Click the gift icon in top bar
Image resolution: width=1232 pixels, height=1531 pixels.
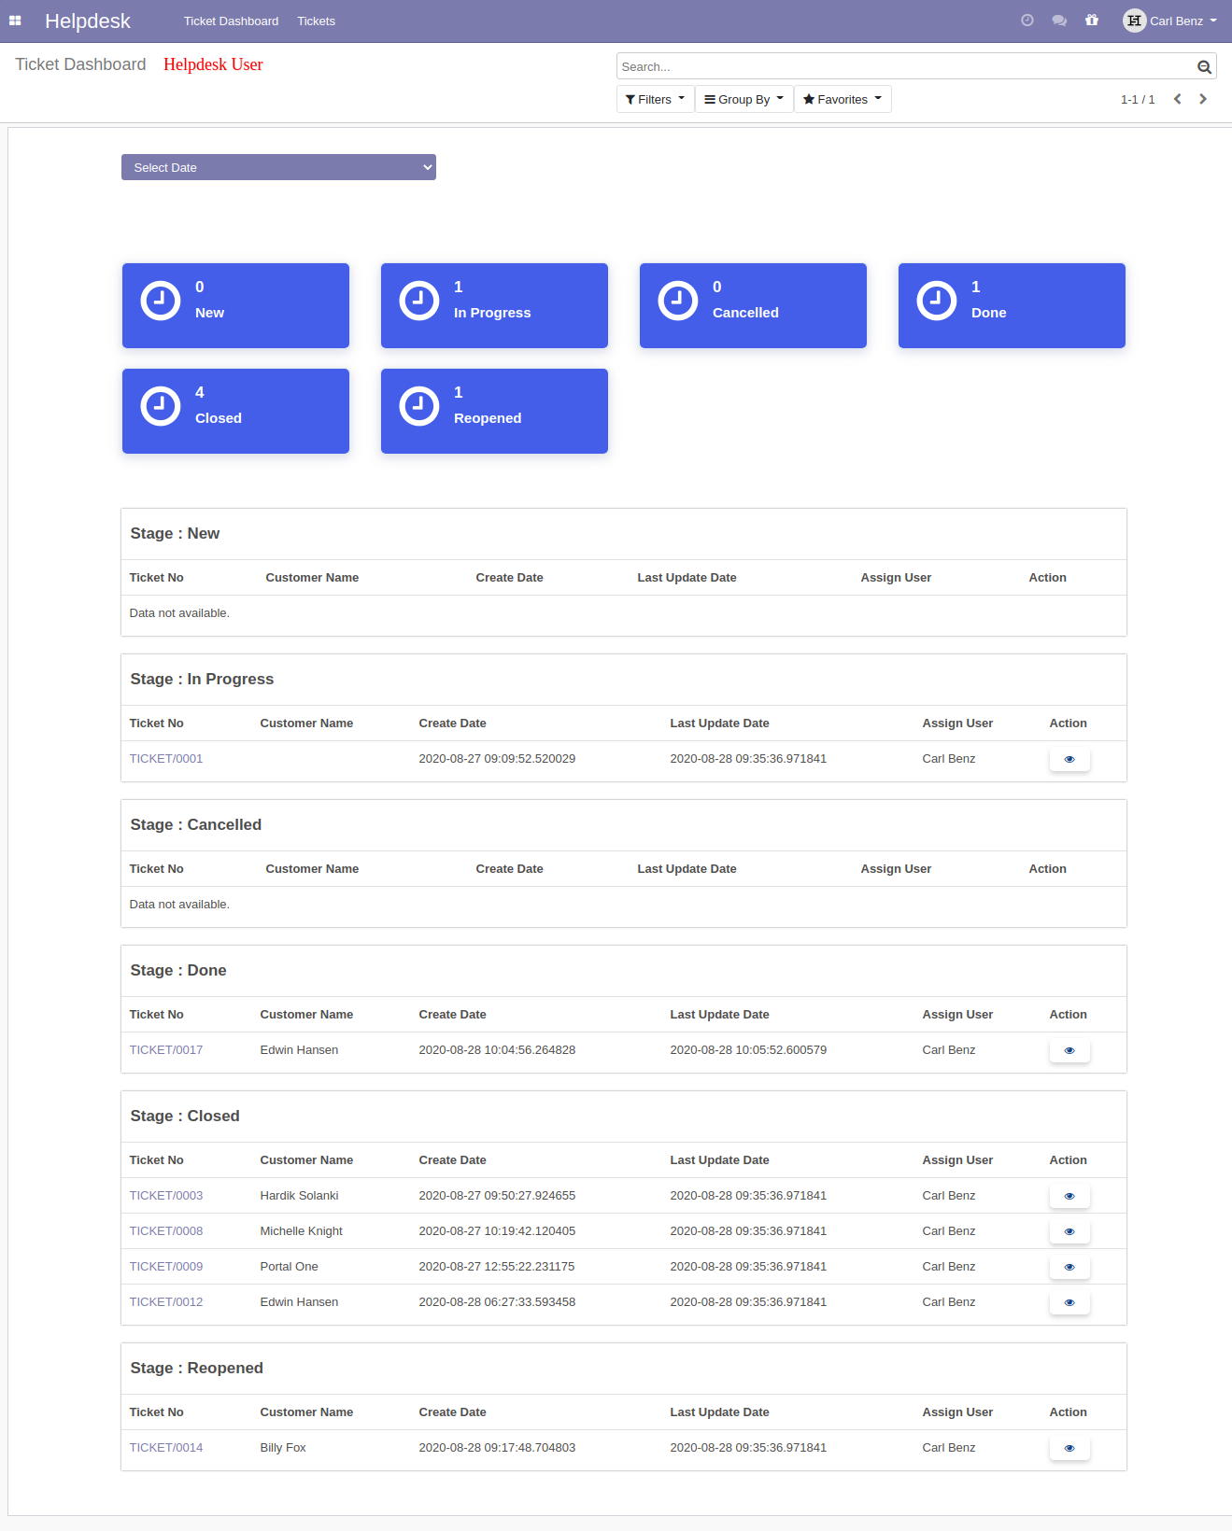pyautogui.click(x=1092, y=21)
